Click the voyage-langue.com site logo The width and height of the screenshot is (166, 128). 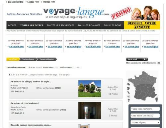coord(76,13)
